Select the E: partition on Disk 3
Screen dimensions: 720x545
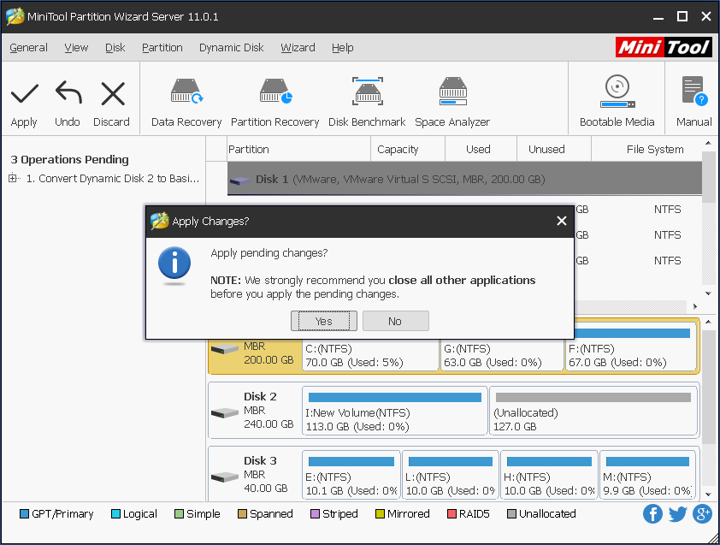click(x=351, y=475)
